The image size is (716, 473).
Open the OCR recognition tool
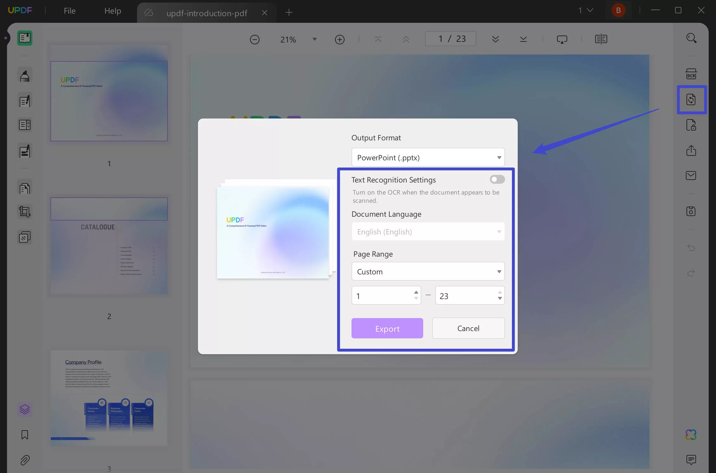691,74
